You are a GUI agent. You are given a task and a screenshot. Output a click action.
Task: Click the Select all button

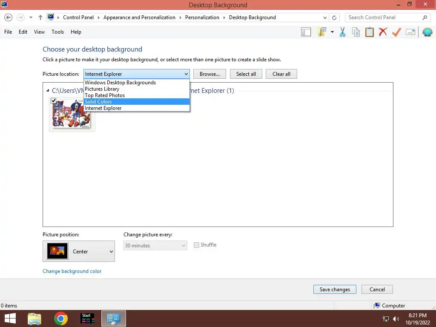pos(246,74)
